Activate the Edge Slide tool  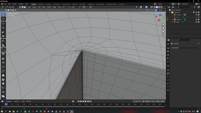point(3,88)
